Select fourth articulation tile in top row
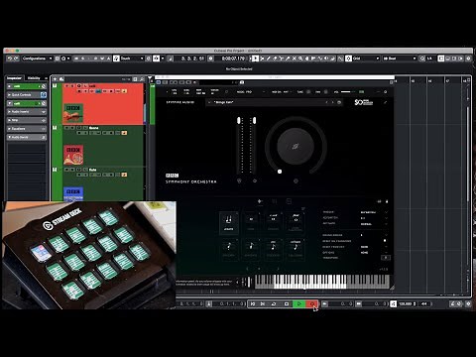The width and height of the screenshot is (476, 357). pyautogui.click(x=296, y=222)
